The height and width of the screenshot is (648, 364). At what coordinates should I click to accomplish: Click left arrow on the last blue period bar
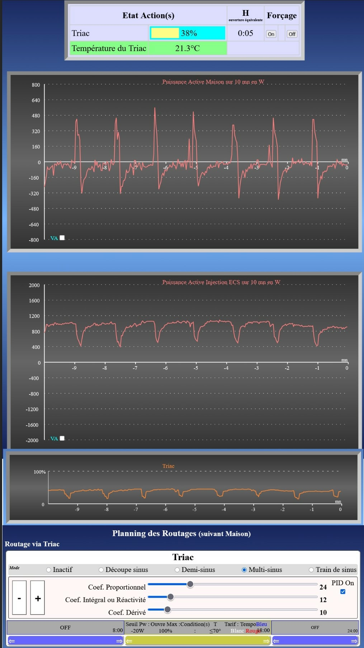coord(276,641)
